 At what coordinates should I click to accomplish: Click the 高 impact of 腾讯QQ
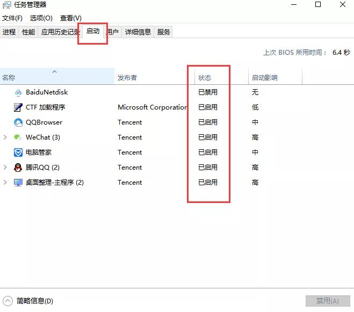tap(255, 168)
